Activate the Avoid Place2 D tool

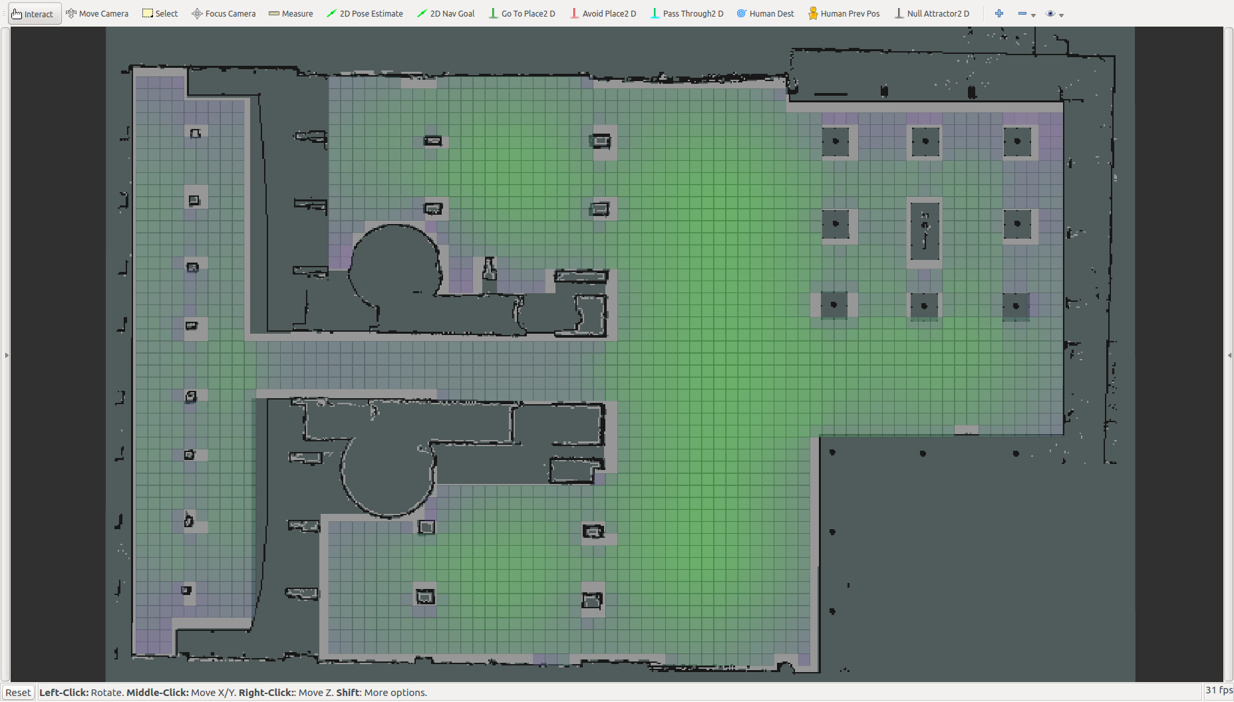tap(603, 13)
